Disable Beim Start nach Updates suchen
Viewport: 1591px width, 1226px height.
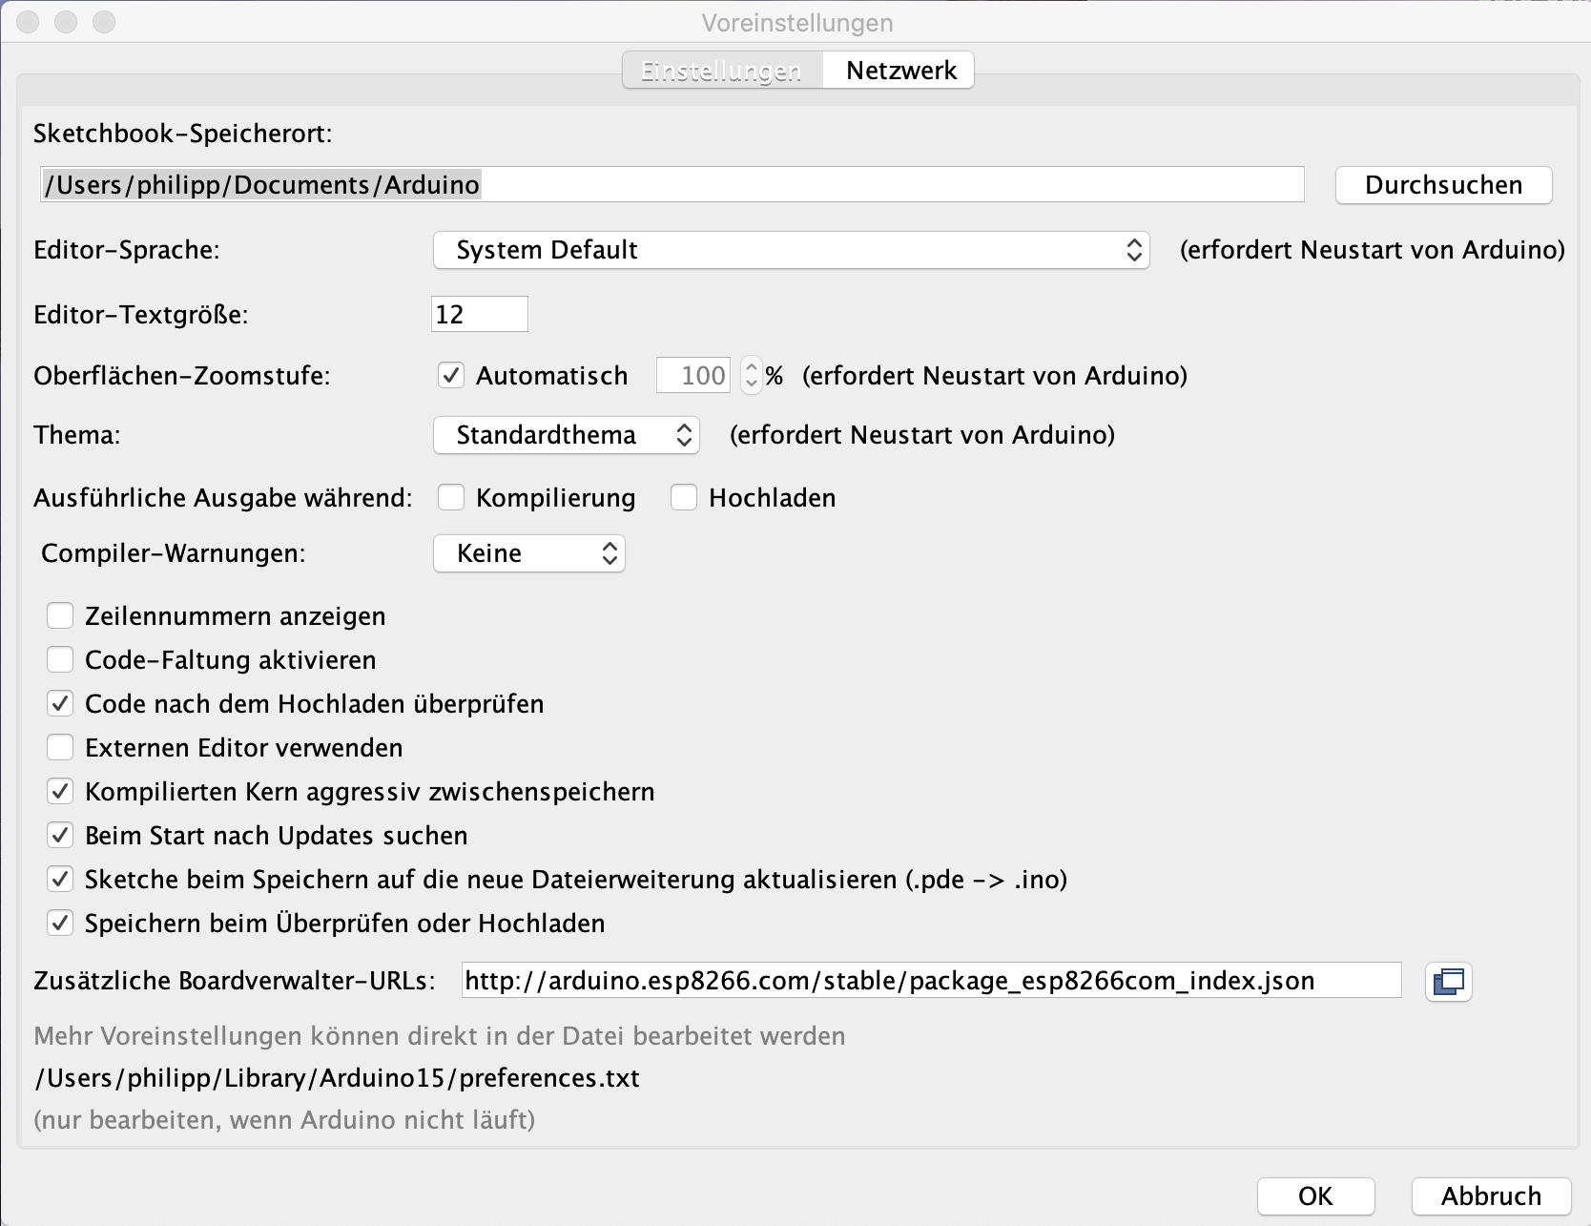coord(60,835)
